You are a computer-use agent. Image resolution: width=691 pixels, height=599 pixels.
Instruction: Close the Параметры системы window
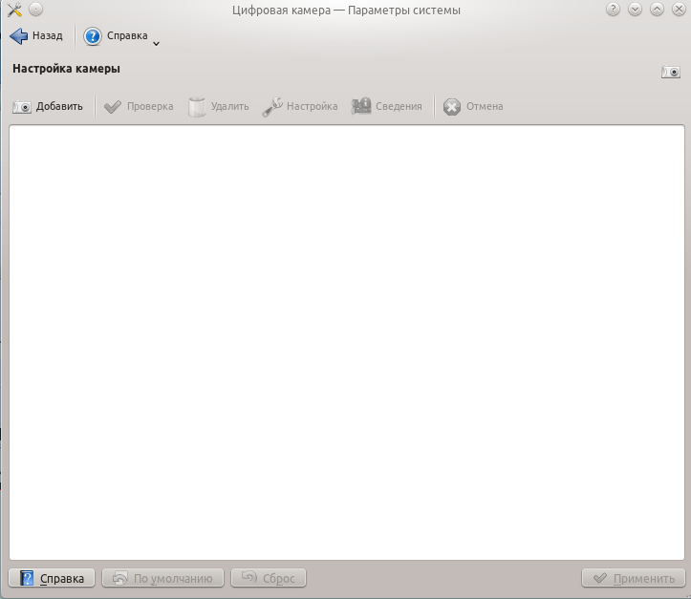tap(679, 10)
